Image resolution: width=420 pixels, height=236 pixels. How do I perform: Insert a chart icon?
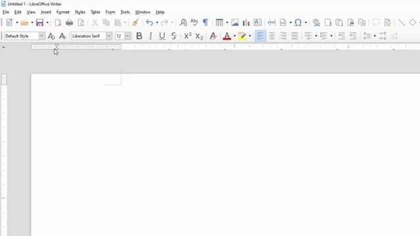click(246, 22)
